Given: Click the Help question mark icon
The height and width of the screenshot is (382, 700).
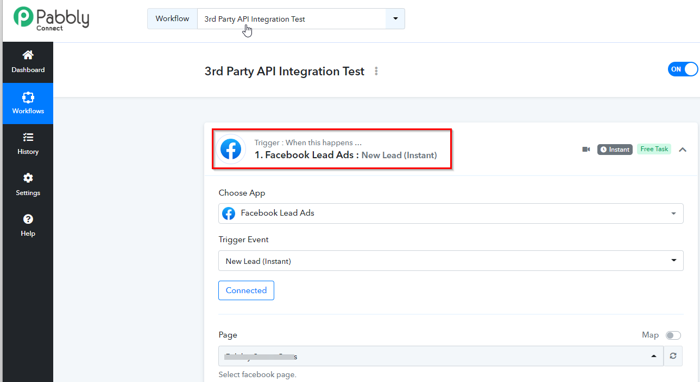Looking at the screenshot, I should pos(28,219).
